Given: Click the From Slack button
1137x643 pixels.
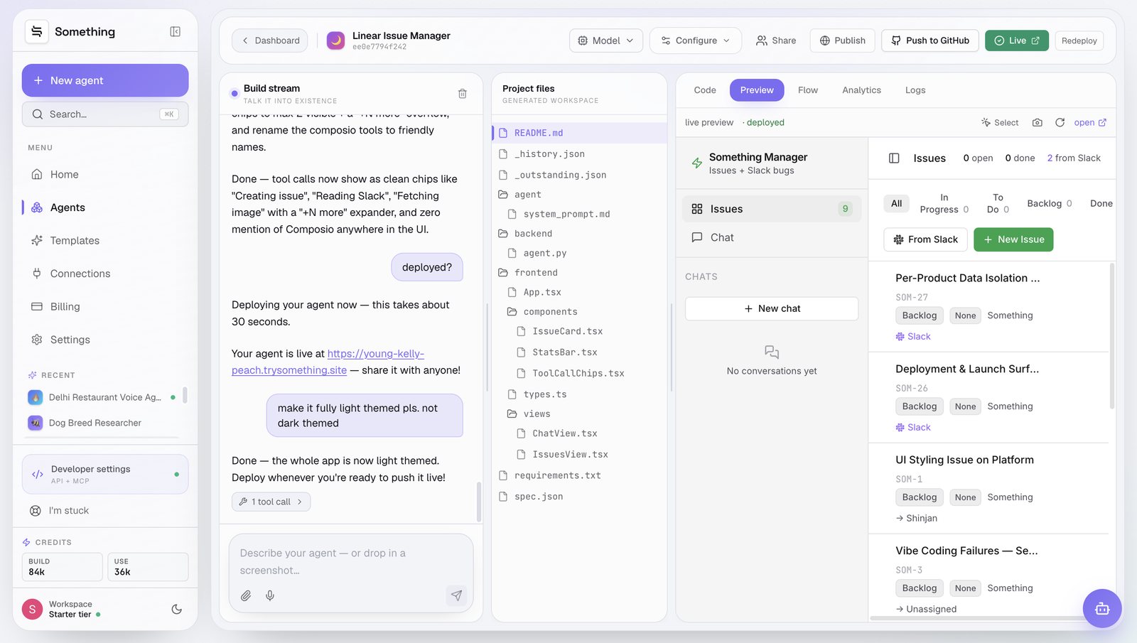Looking at the screenshot, I should click(x=925, y=239).
